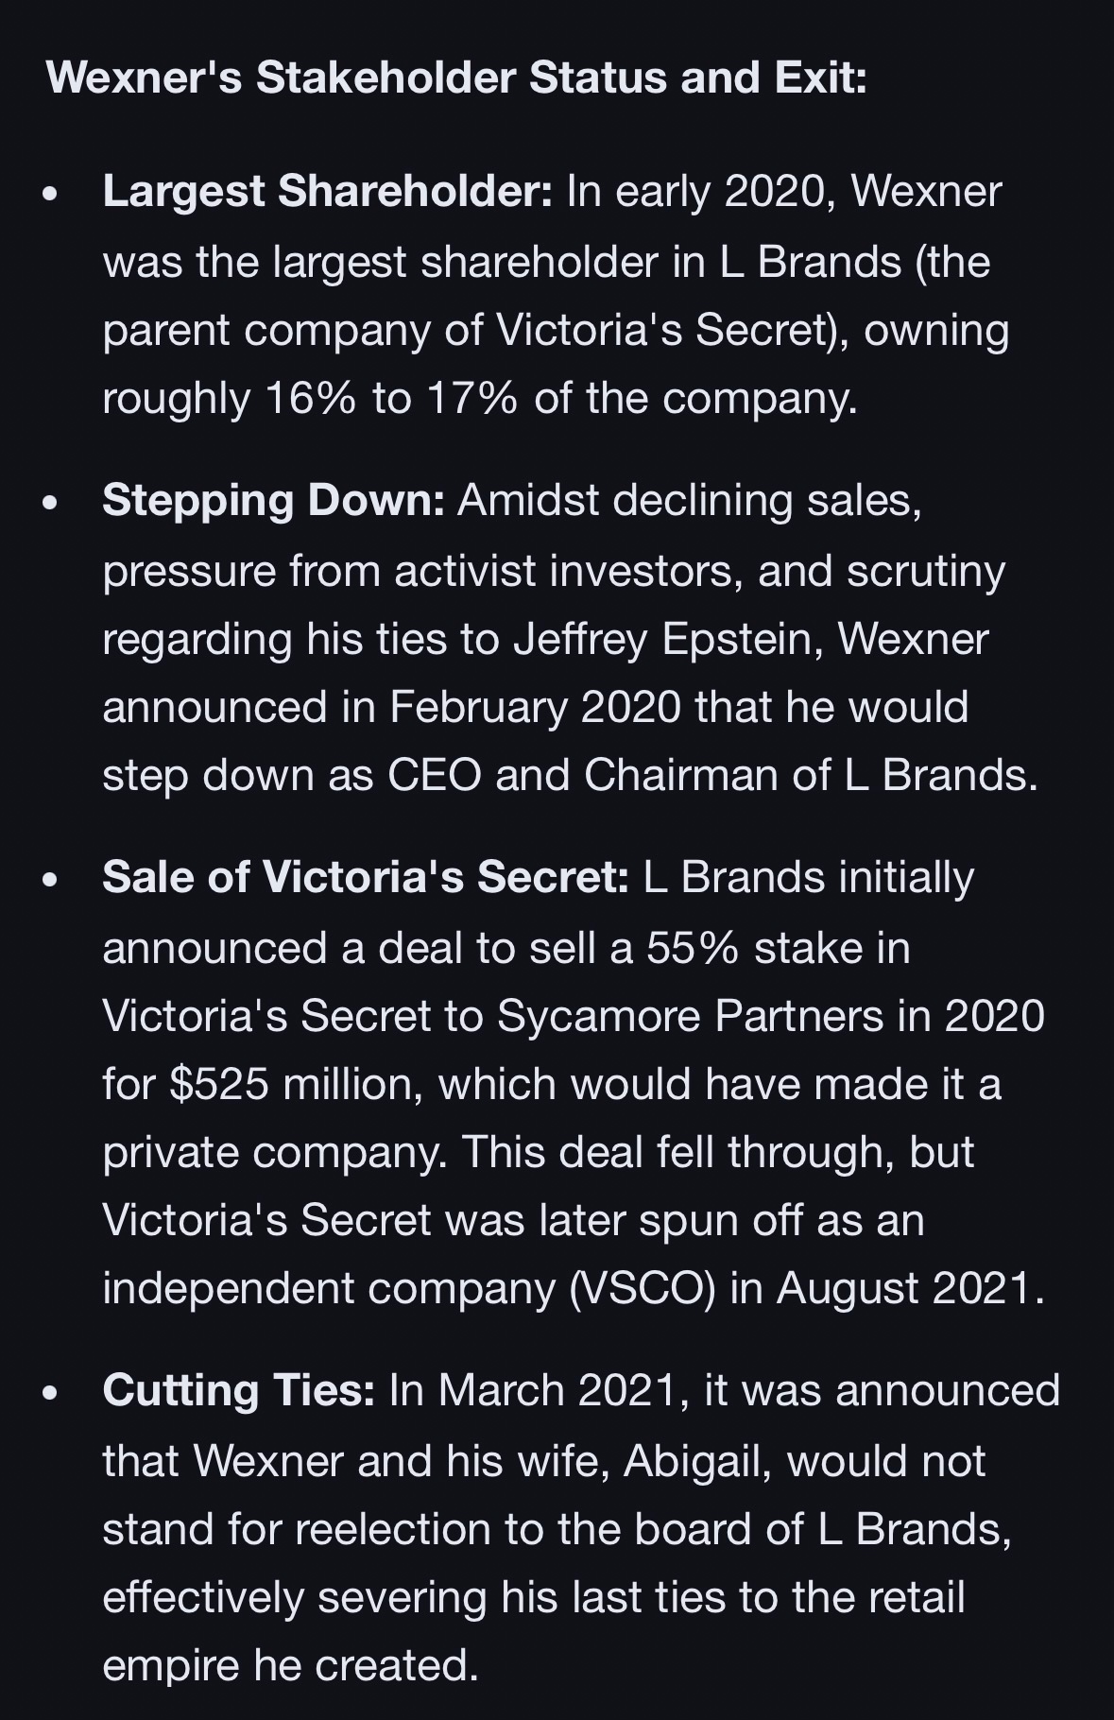
Task: Click the bullet dot beside Largest Shareholder
Action: coord(51,195)
